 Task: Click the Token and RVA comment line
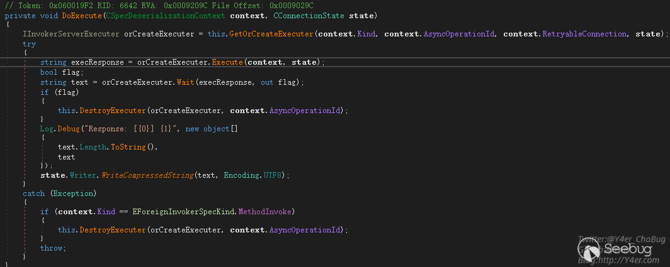pos(159,5)
